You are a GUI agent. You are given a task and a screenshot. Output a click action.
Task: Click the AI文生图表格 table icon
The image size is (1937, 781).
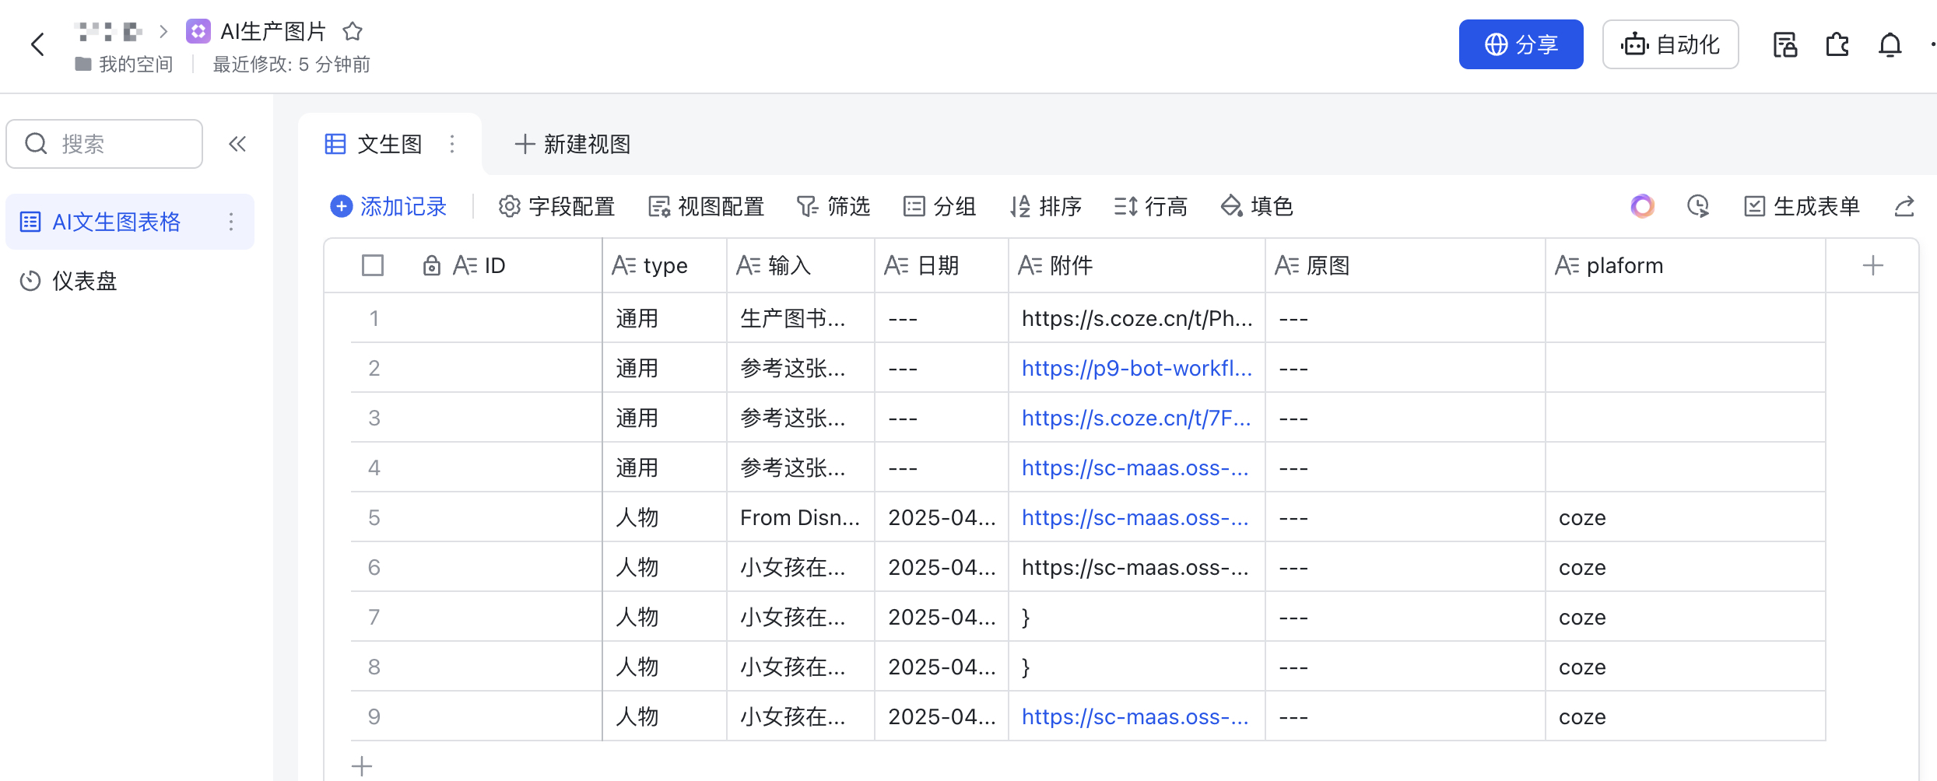tap(30, 222)
